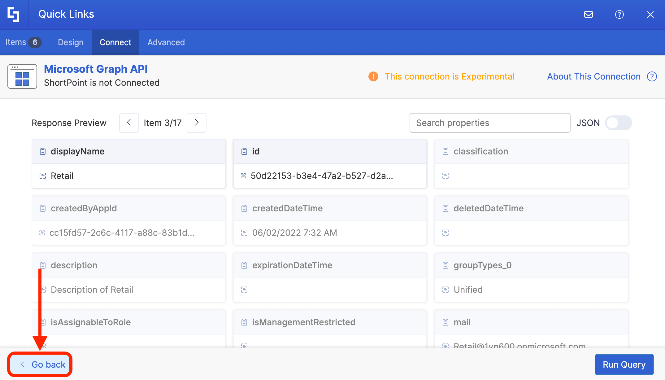Select the createdDateTime property header
This screenshot has height=380, width=665.
tap(330, 208)
